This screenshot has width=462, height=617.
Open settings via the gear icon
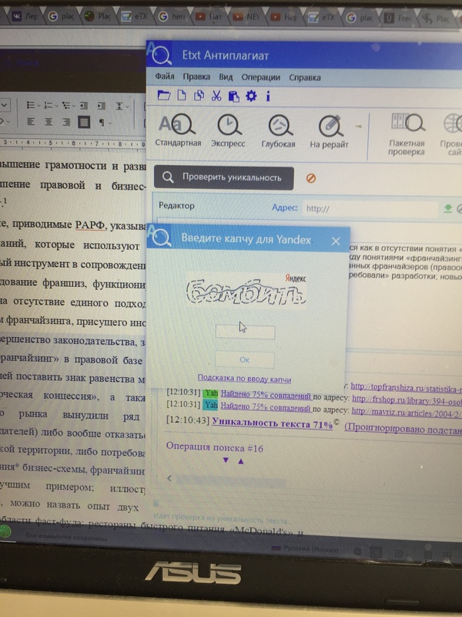coord(250,96)
